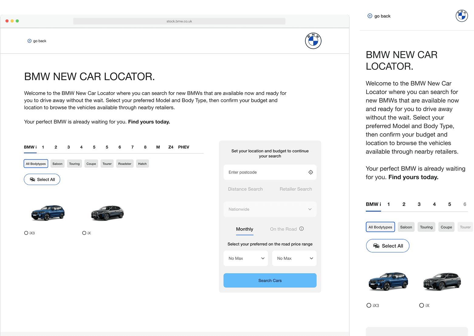Select the 2 series tab in desktop view
The width and height of the screenshot is (474, 336).
56,147
